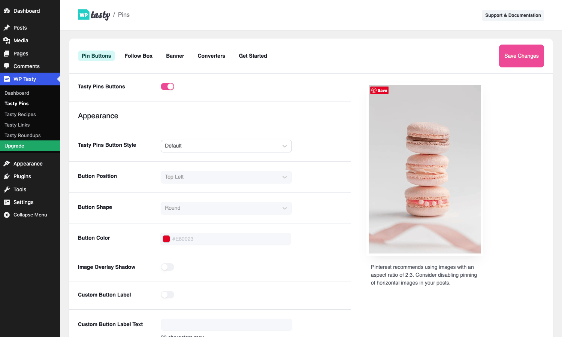Open the Settings sliders icon
The height and width of the screenshot is (337, 562).
tap(7, 202)
